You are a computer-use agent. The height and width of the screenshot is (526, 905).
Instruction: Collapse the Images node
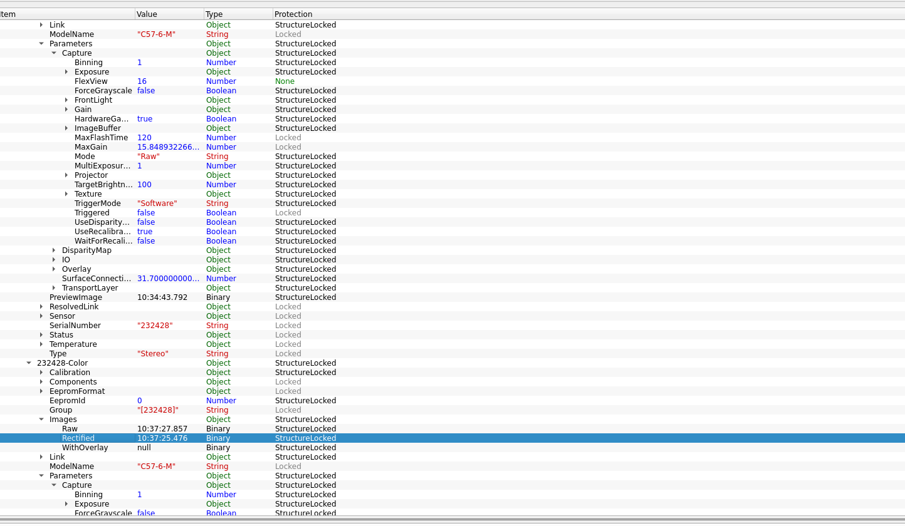point(41,420)
